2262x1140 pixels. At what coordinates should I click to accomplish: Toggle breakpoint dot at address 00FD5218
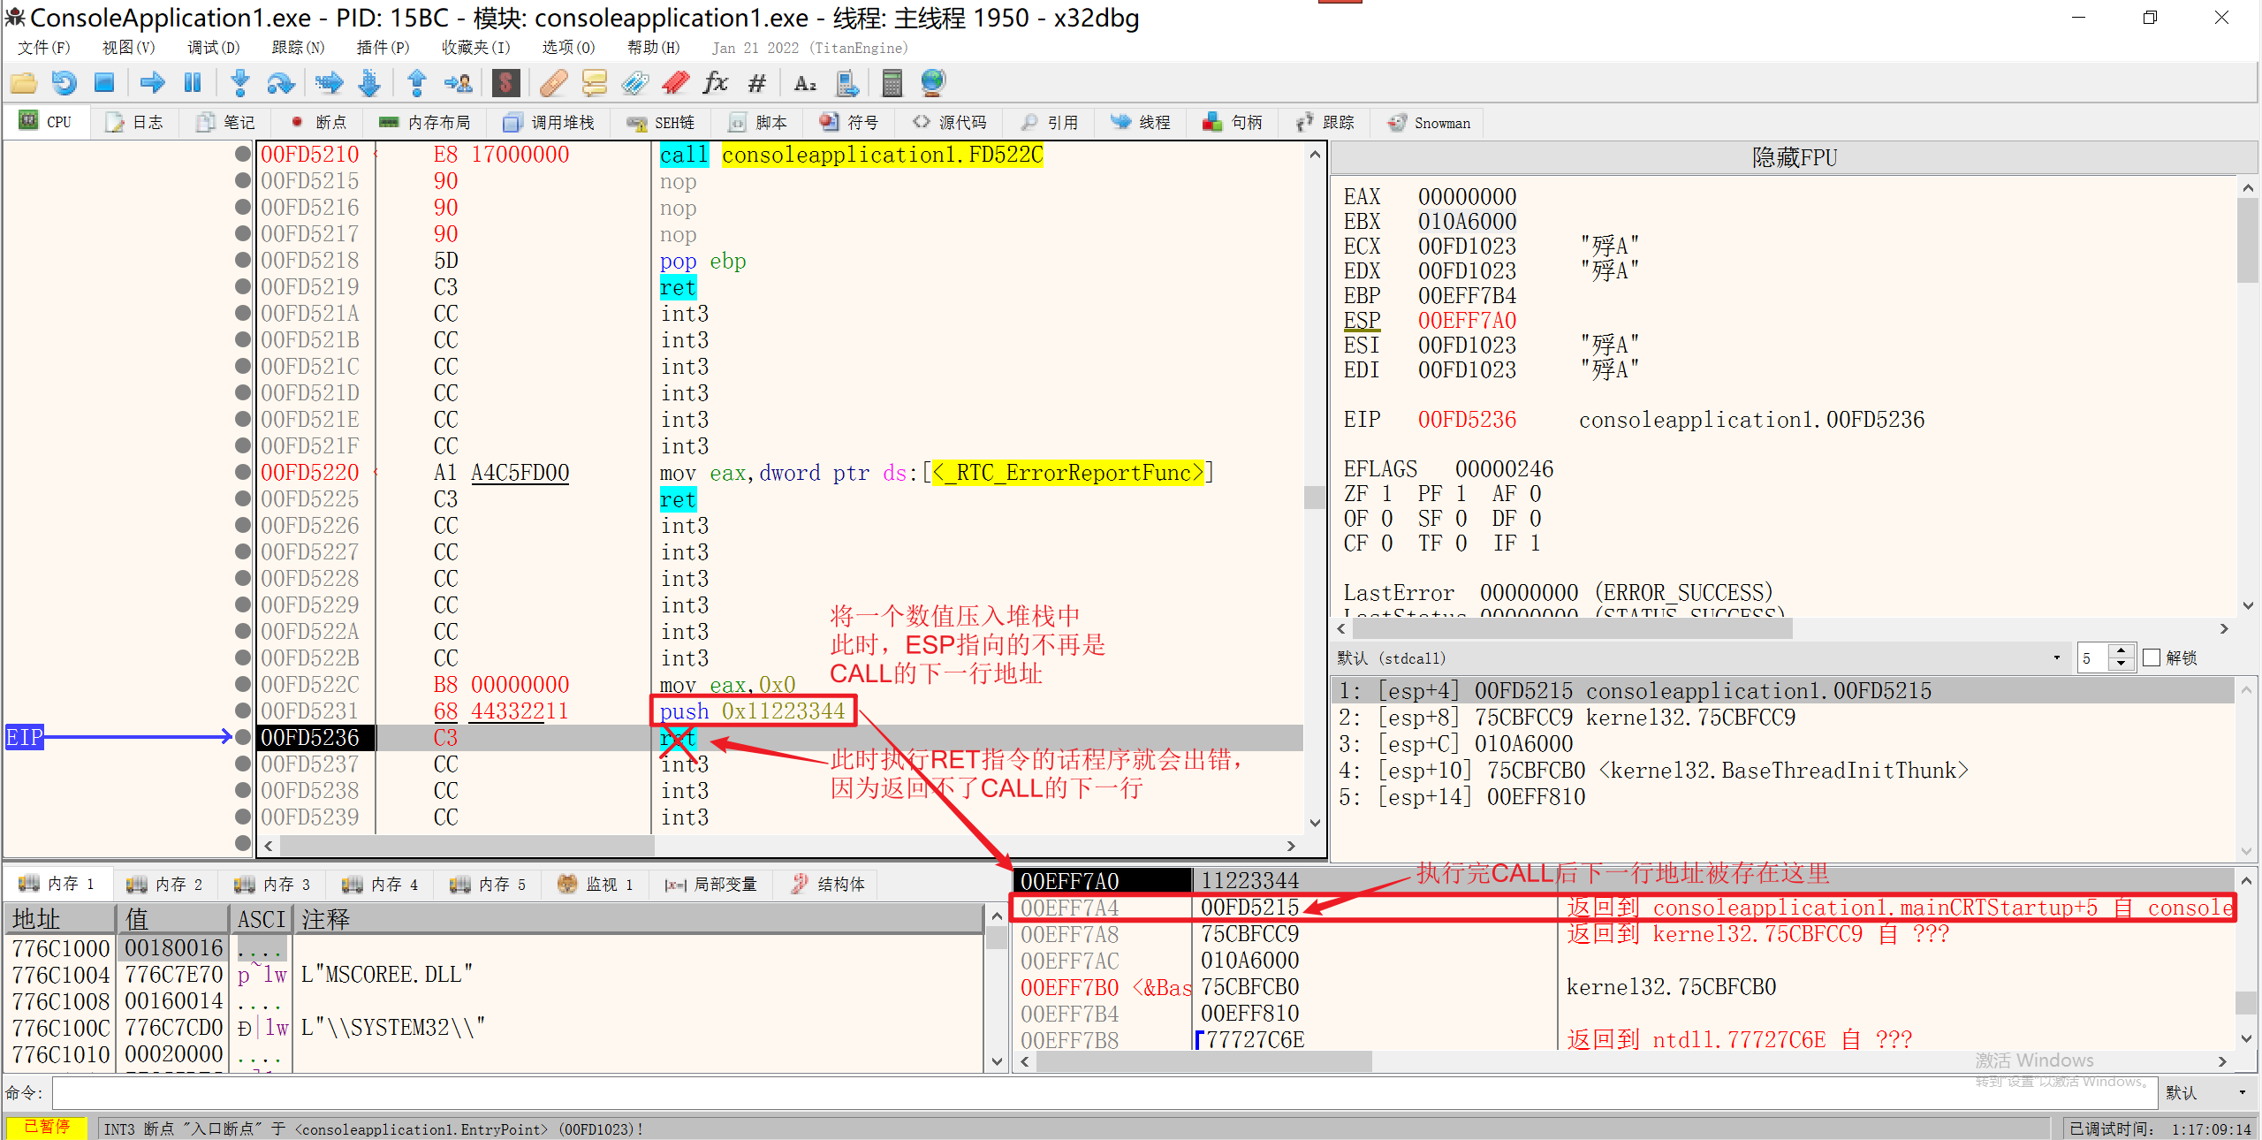pyautogui.click(x=243, y=260)
